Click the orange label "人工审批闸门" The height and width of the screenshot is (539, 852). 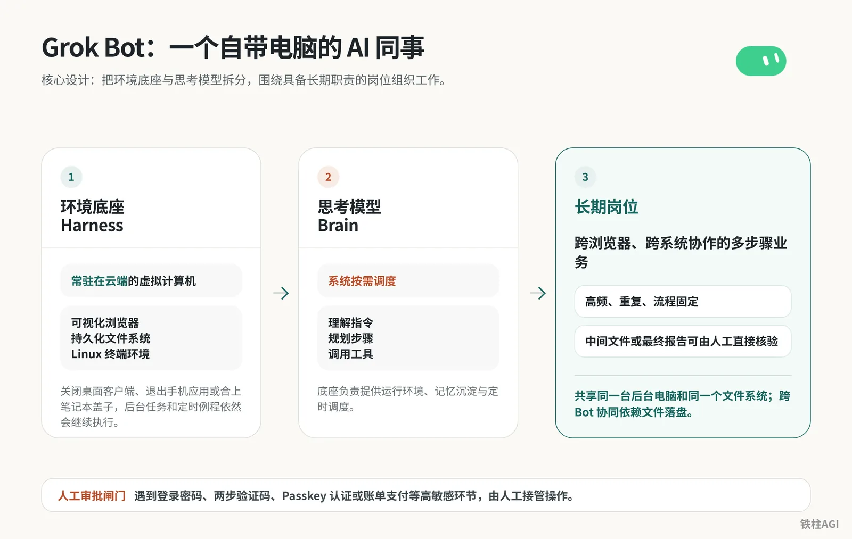[92, 496]
